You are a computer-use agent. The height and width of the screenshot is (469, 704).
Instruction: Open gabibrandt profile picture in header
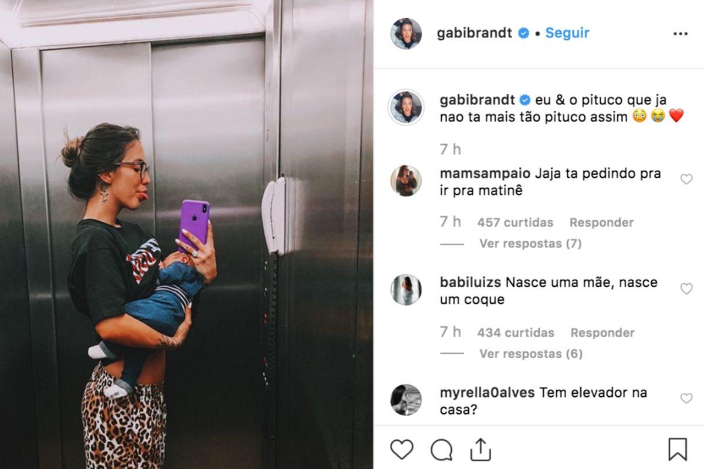[406, 33]
